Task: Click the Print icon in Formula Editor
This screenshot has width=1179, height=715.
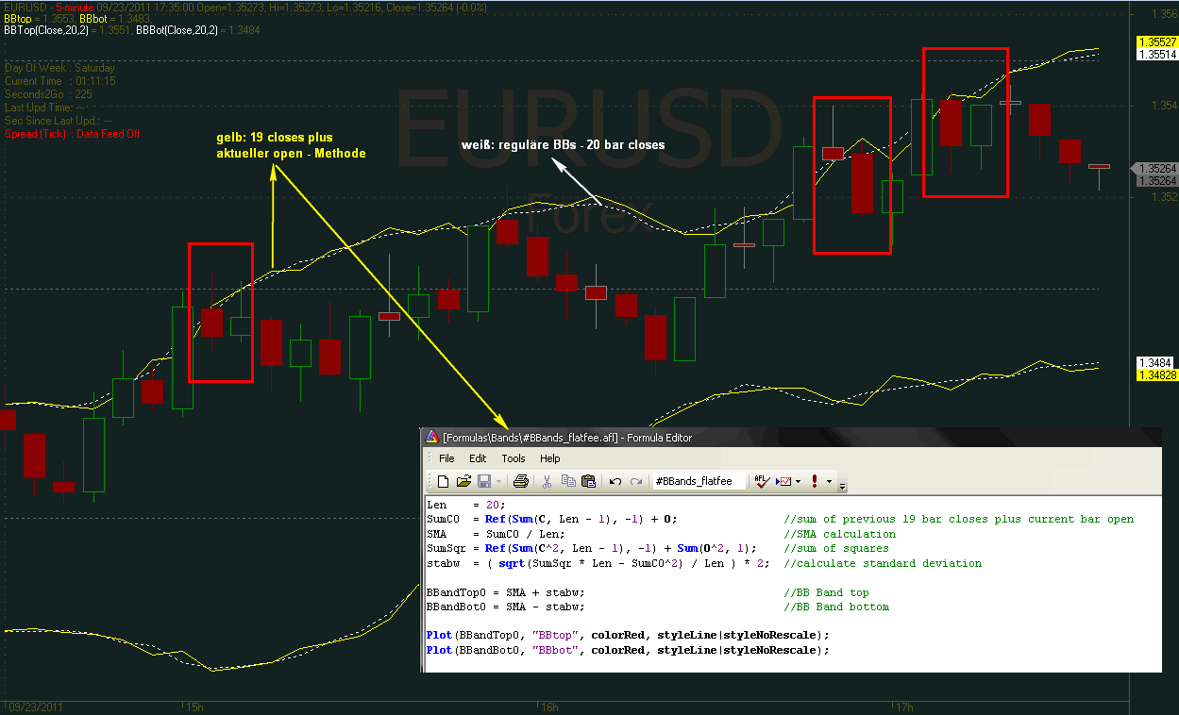Action: coord(520,481)
